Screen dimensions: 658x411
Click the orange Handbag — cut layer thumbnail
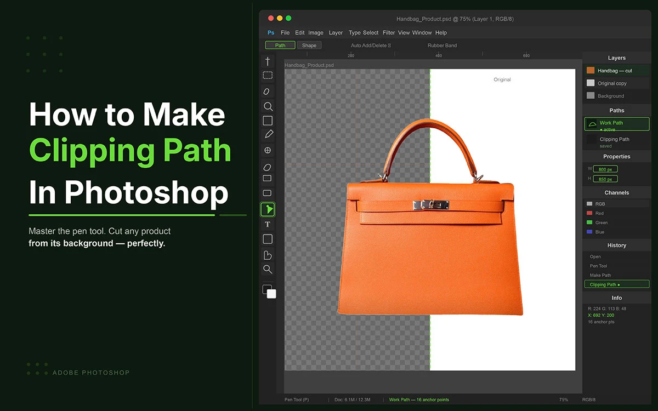[591, 71]
